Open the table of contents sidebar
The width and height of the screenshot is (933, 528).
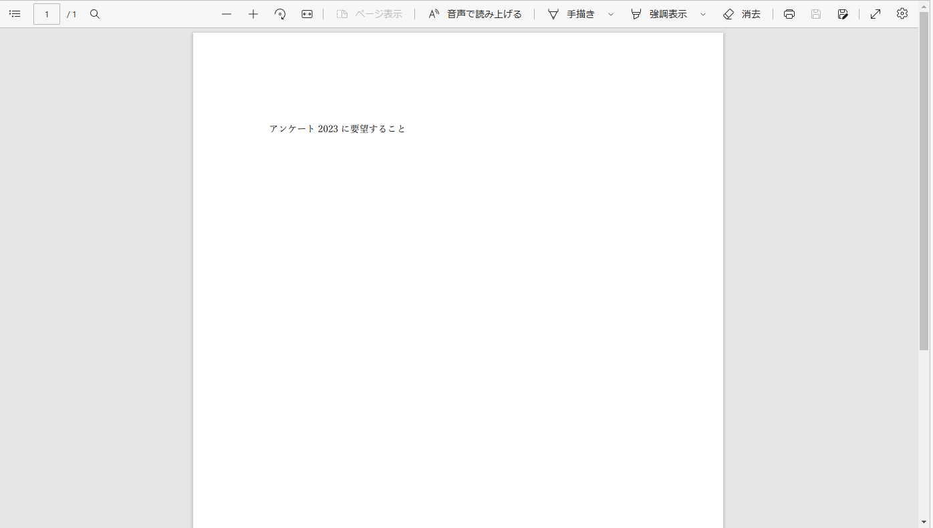15,14
